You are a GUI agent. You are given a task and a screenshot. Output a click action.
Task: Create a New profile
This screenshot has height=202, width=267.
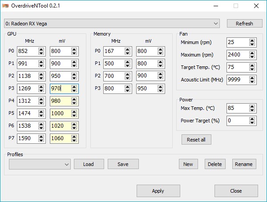click(188, 164)
